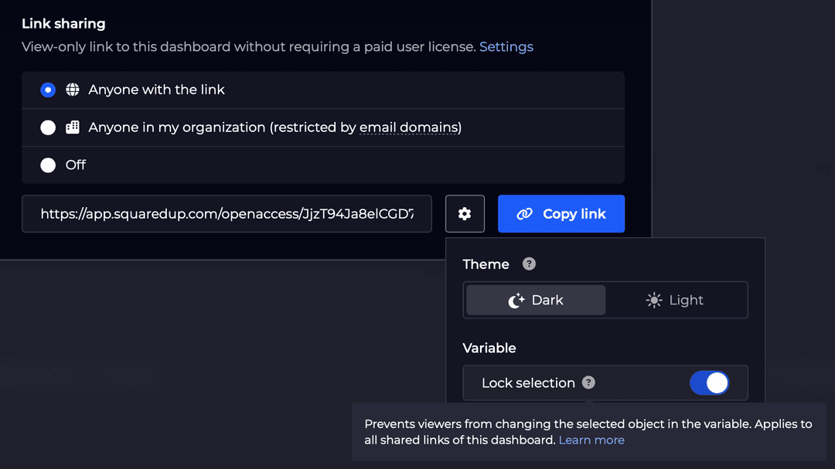The image size is (835, 469).
Task: Click the sun icon on the Light option
Action: [653, 300]
